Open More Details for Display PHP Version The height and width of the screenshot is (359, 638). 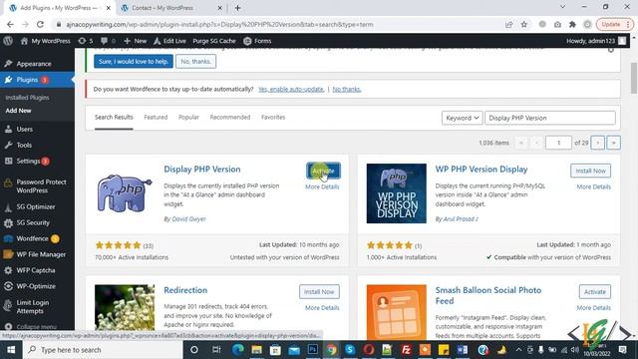pos(322,186)
